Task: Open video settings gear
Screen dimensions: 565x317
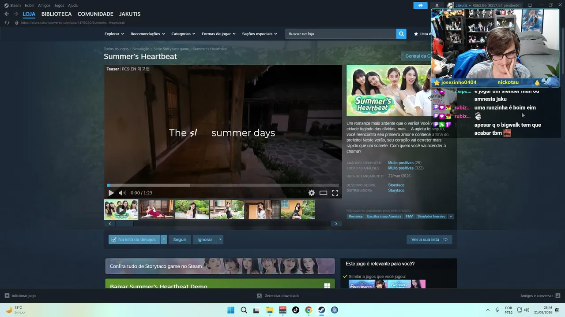Action: (x=312, y=193)
